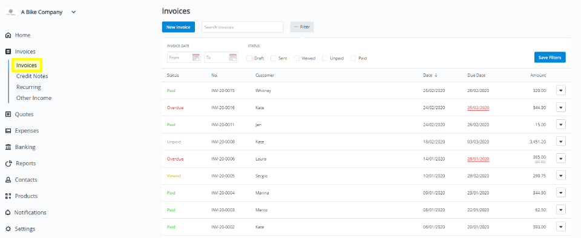Viewport: 581px width, 238px height.
Task: Go to Reports menu label
Action: [x=26, y=164]
